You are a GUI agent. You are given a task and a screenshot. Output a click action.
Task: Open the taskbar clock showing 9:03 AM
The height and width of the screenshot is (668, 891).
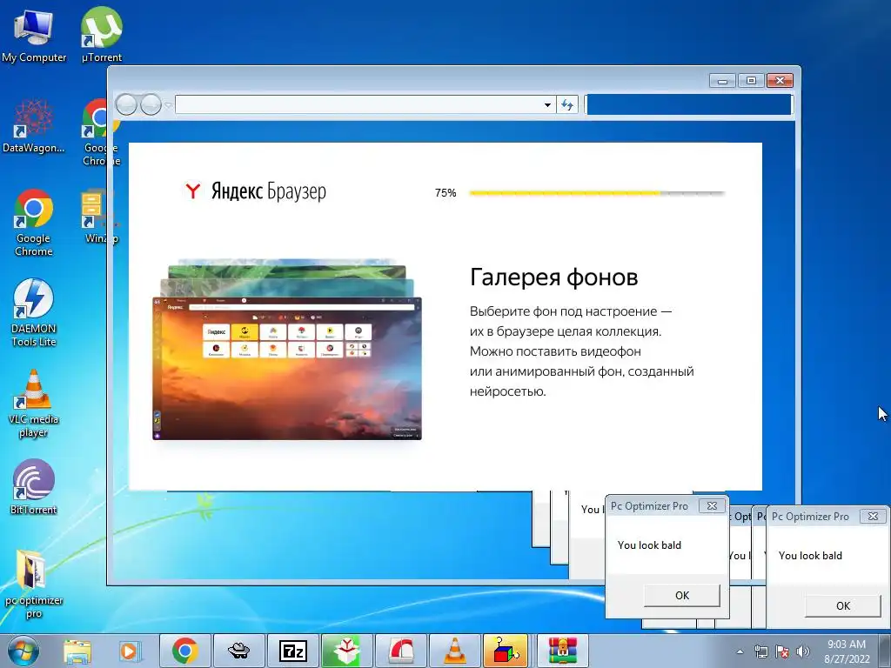click(x=847, y=651)
